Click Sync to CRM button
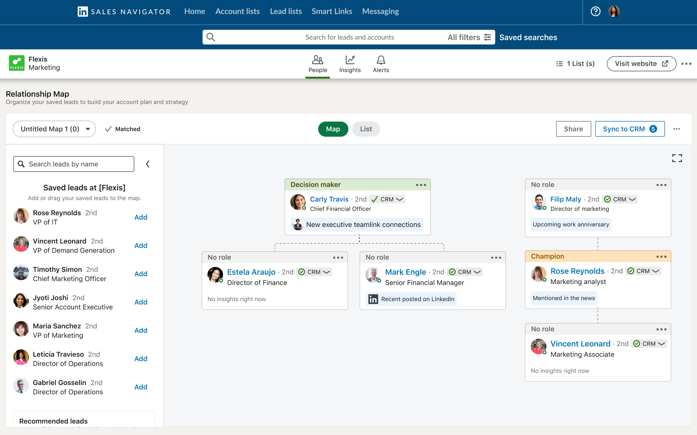 pyautogui.click(x=630, y=129)
